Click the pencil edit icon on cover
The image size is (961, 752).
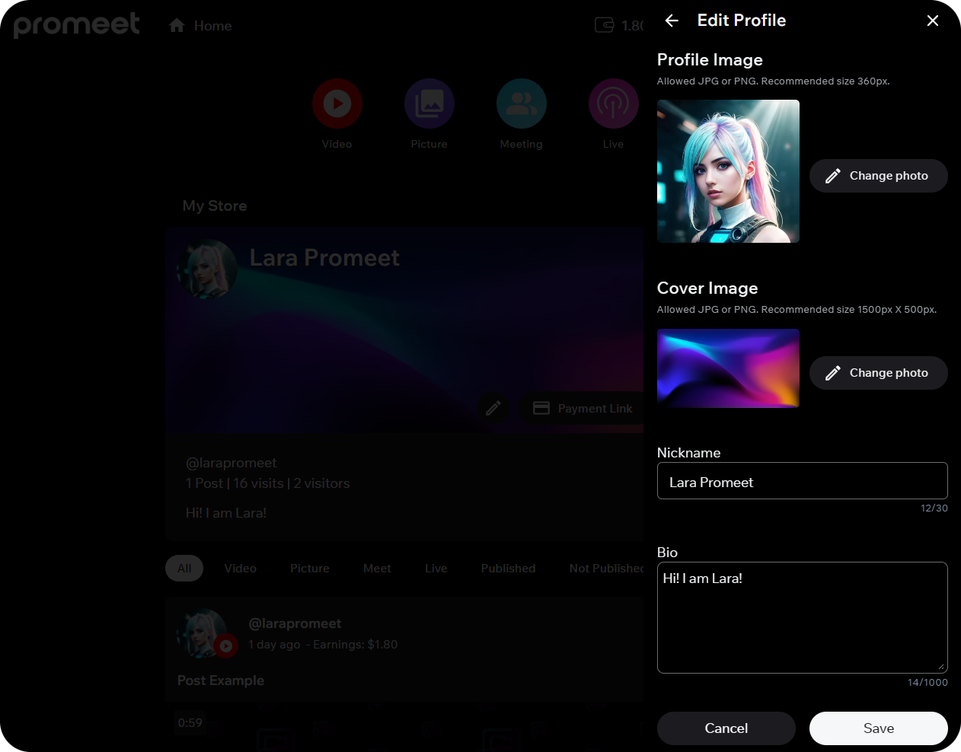(x=493, y=408)
